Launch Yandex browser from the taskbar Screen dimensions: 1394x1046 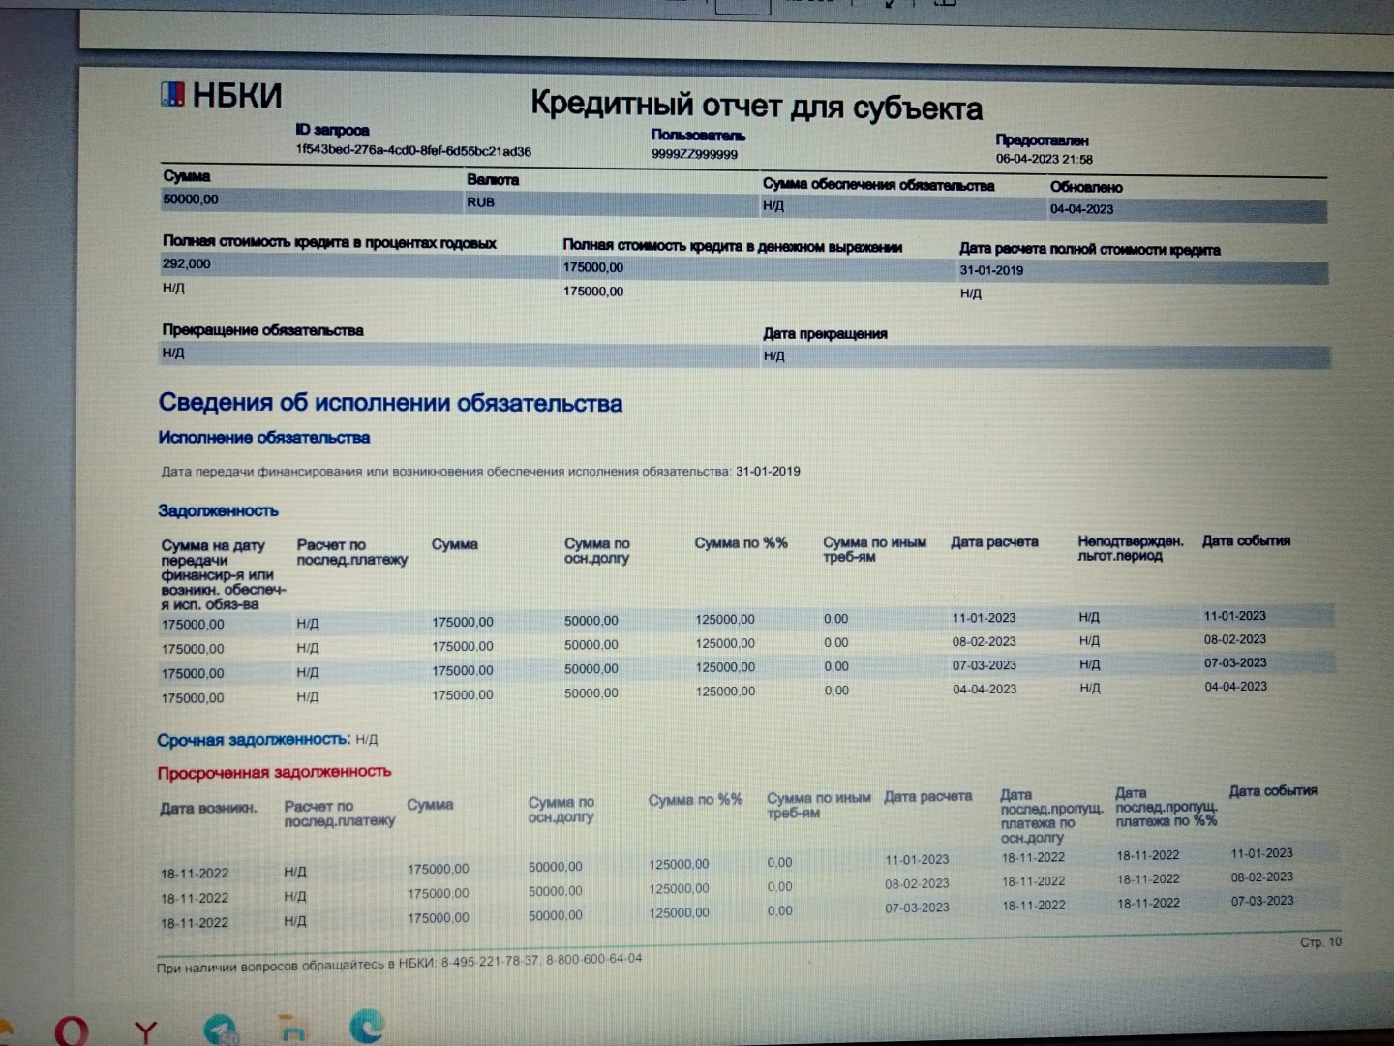click(x=146, y=1032)
